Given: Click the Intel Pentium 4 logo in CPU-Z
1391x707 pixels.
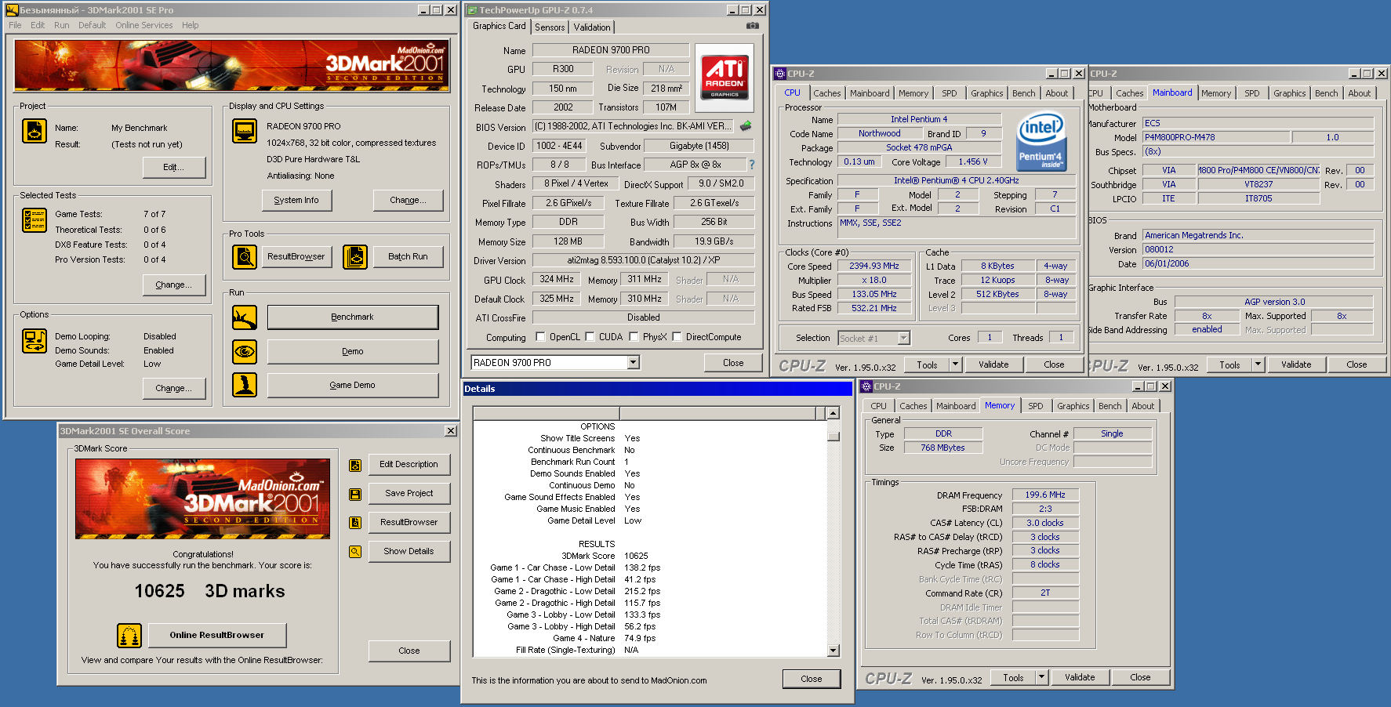Looking at the screenshot, I should click(1041, 141).
